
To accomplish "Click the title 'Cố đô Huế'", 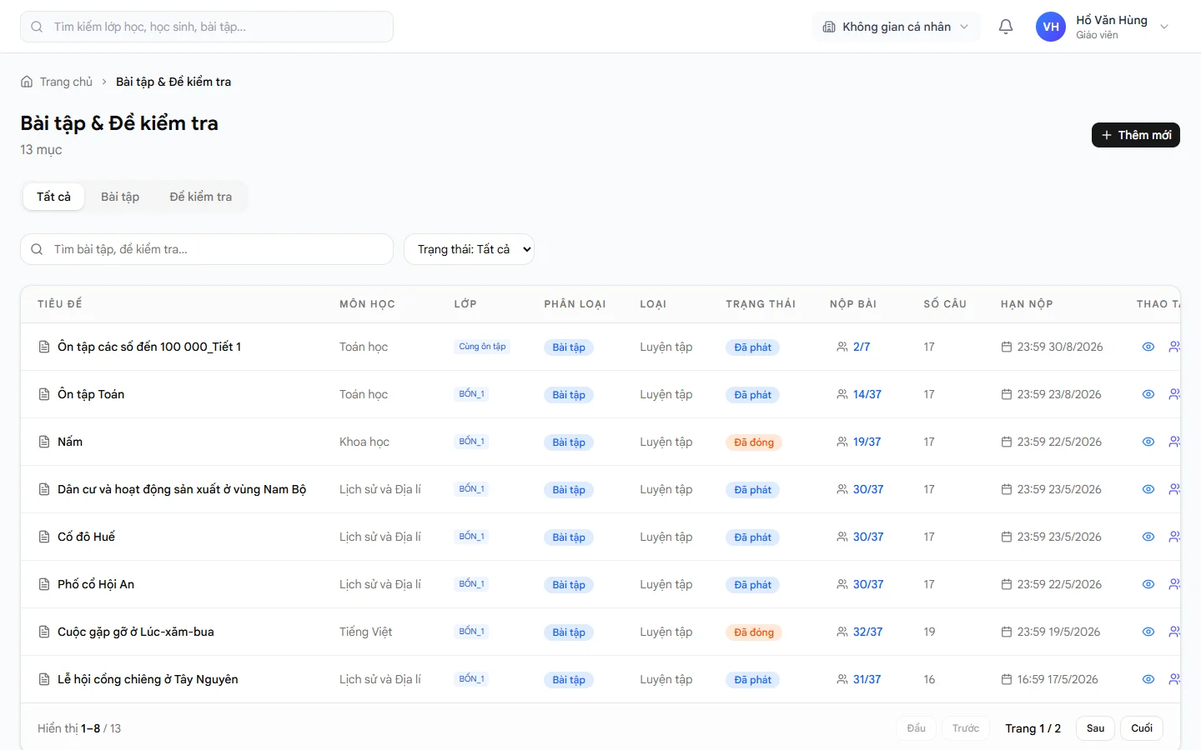I will (x=87, y=537).
